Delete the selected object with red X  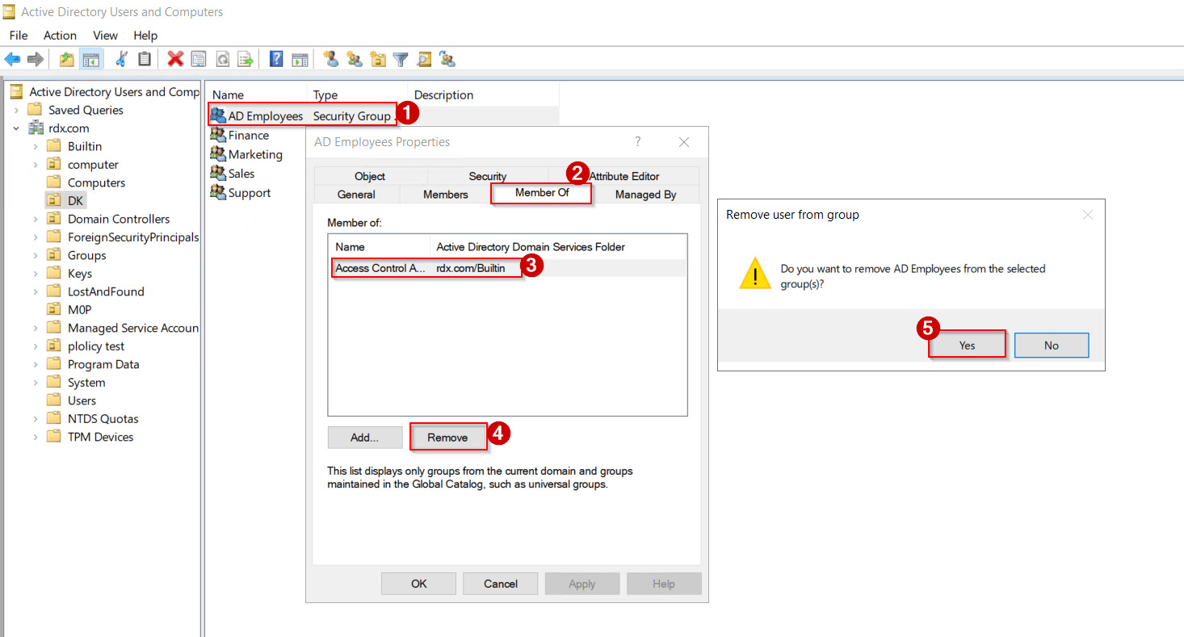[x=175, y=59]
